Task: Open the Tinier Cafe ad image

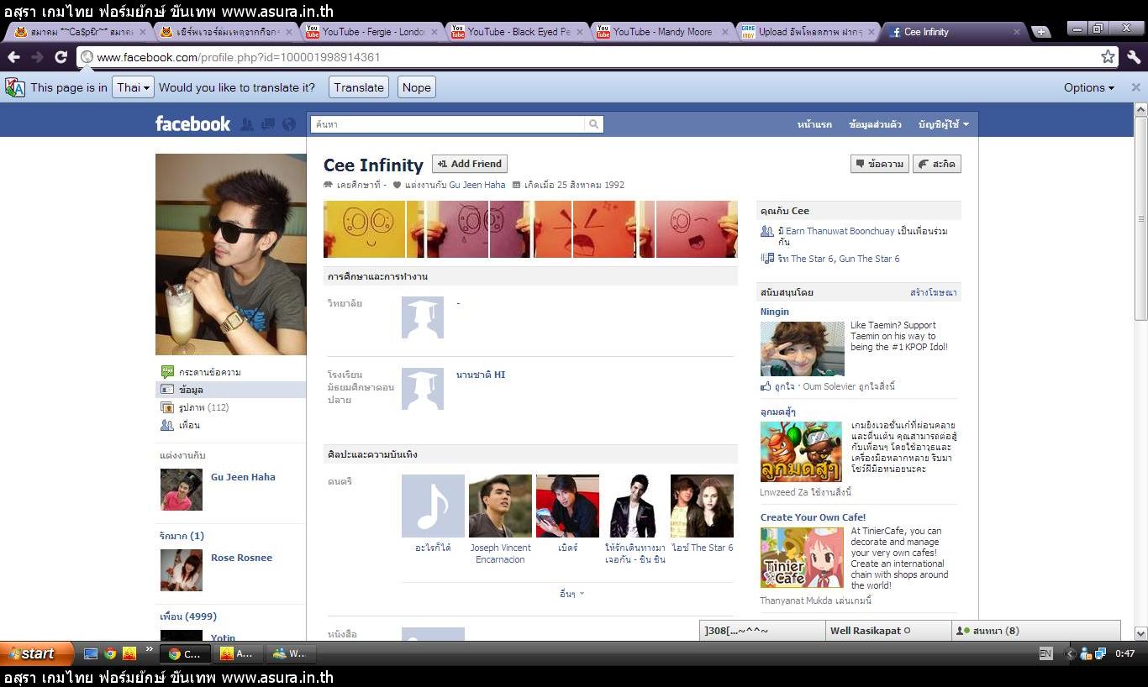Action: coord(802,558)
